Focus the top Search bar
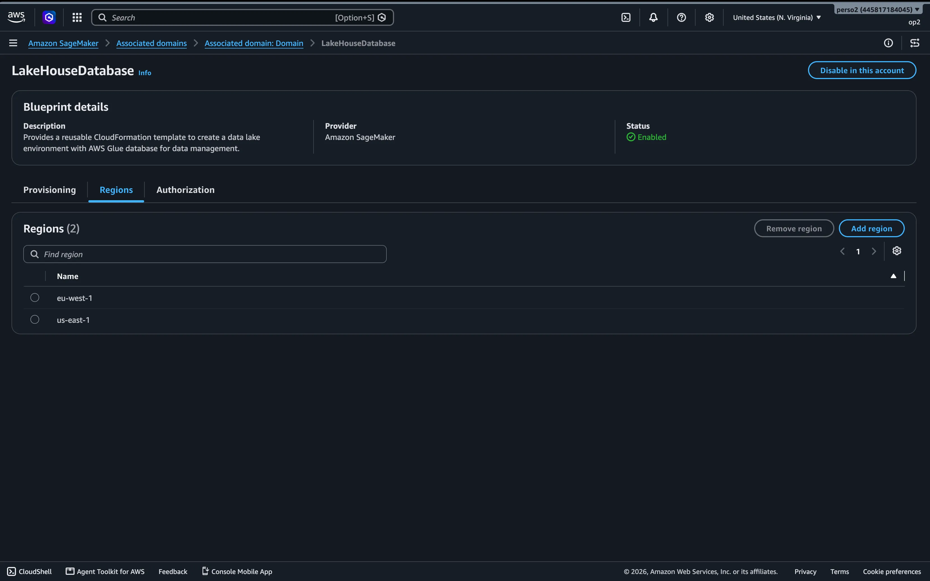930x581 pixels. (243, 17)
